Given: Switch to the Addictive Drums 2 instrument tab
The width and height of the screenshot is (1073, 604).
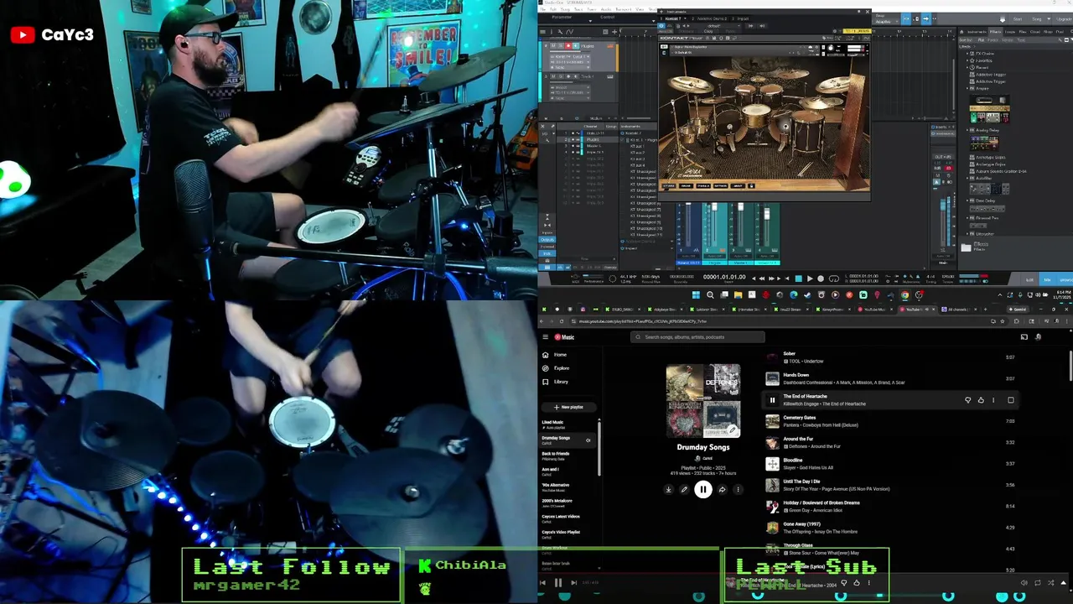Looking at the screenshot, I should (712, 18).
